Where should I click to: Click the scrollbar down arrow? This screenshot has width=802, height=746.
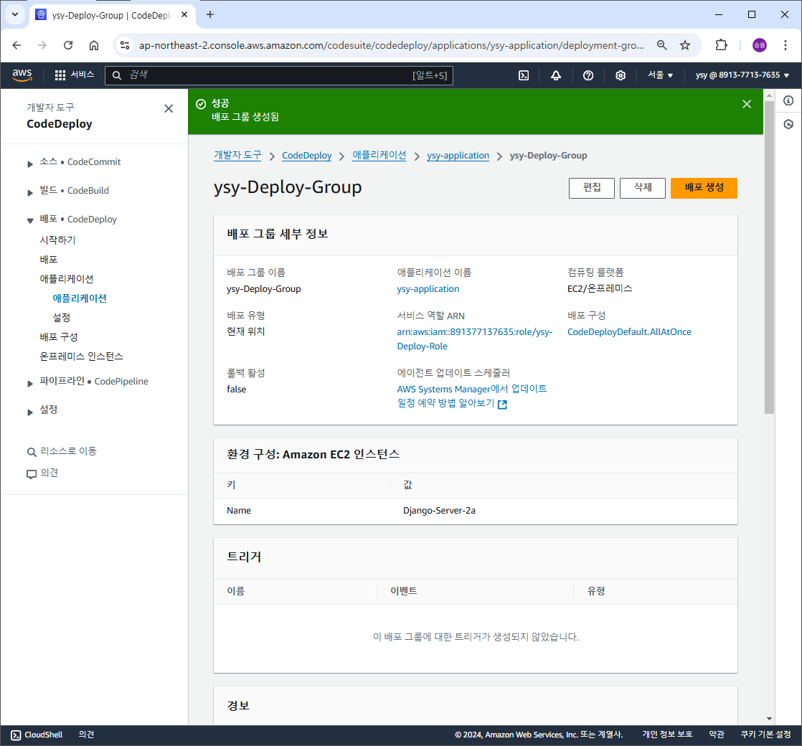click(769, 719)
